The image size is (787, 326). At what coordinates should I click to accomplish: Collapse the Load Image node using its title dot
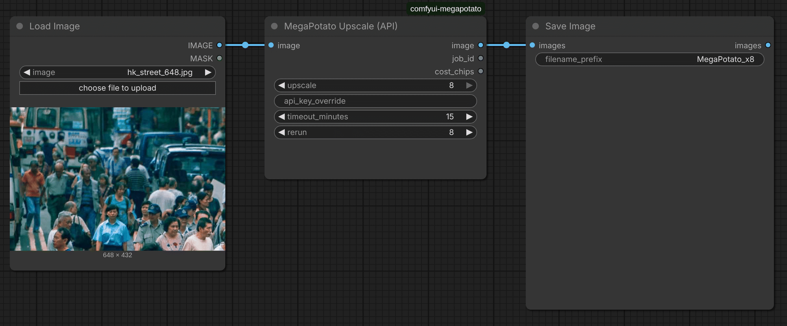tap(20, 26)
